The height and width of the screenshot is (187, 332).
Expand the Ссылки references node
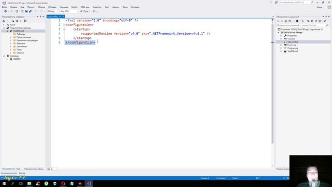(281, 39)
